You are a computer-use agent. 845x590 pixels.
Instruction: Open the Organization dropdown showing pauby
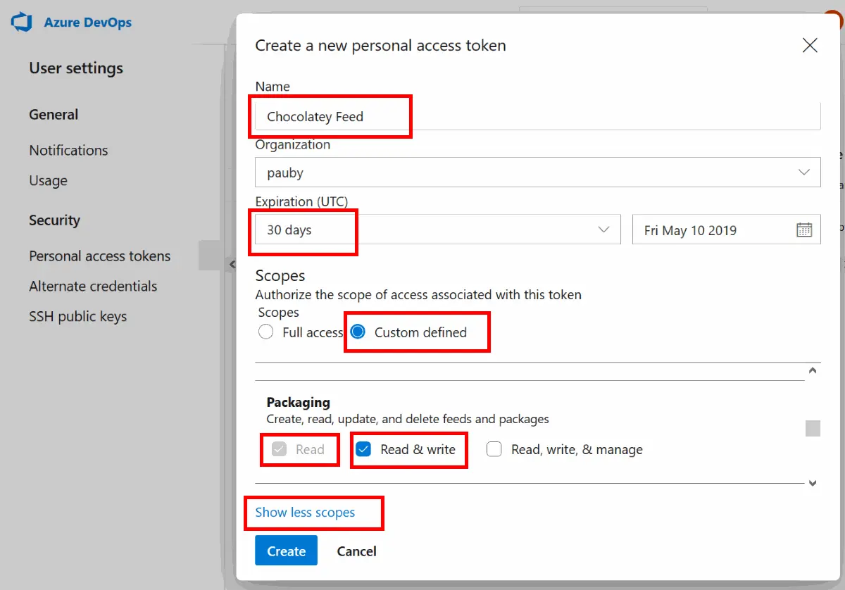(538, 172)
